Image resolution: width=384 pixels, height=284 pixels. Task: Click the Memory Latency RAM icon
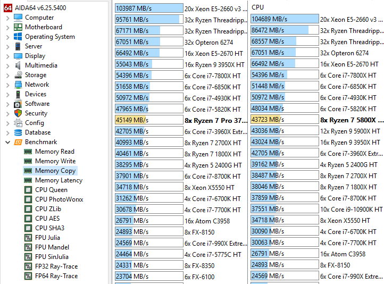coord(28,180)
